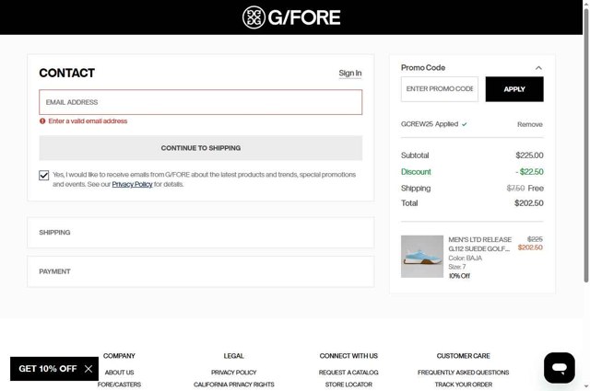
Task: Click the Subtotal amount $225.00
Action: point(529,155)
